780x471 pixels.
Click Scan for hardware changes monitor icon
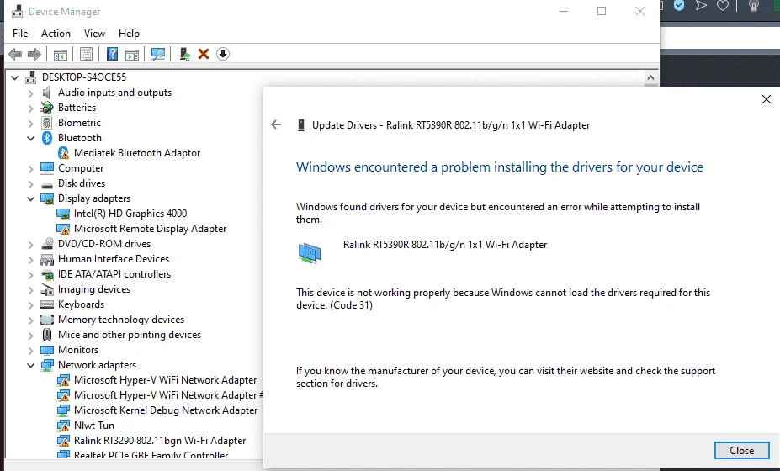click(158, 54)
